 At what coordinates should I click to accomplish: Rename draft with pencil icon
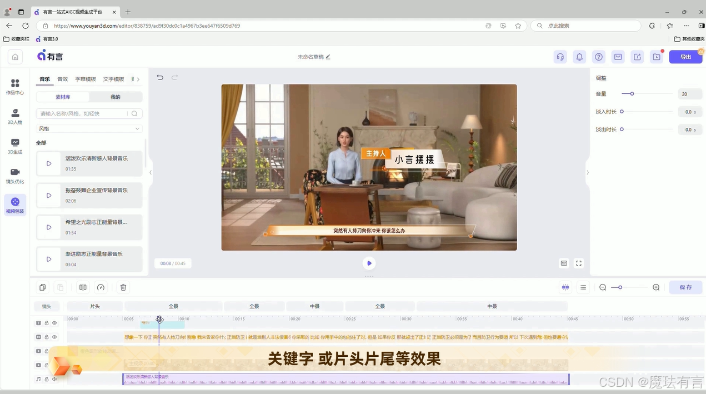click(x=328, y=57)
